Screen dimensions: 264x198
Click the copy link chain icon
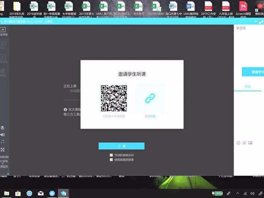coord(150,98)
